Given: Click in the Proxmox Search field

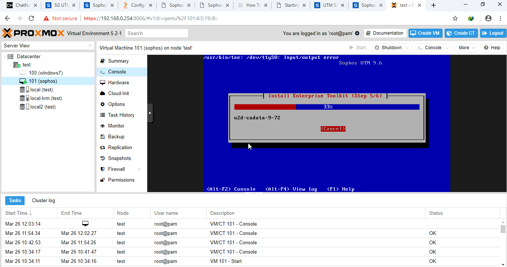Looking at the screenshot, I should point(157,33).
